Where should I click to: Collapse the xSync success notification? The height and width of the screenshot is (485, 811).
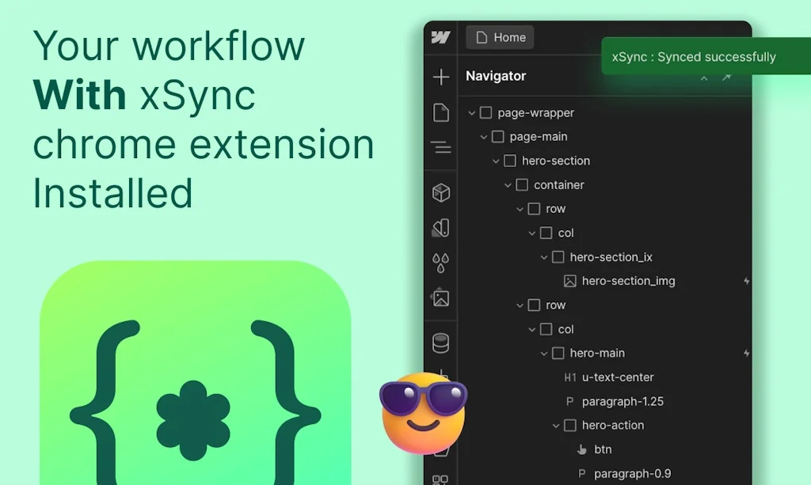tap(703, 79)
